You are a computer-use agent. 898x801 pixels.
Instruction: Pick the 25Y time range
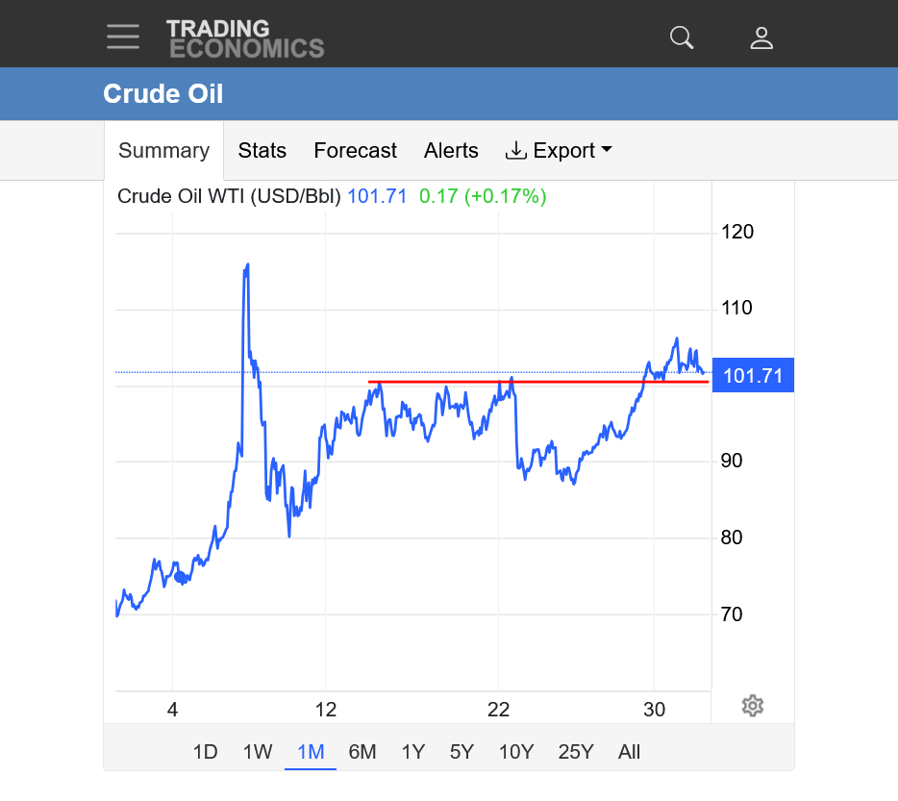(x=576, y=752)
